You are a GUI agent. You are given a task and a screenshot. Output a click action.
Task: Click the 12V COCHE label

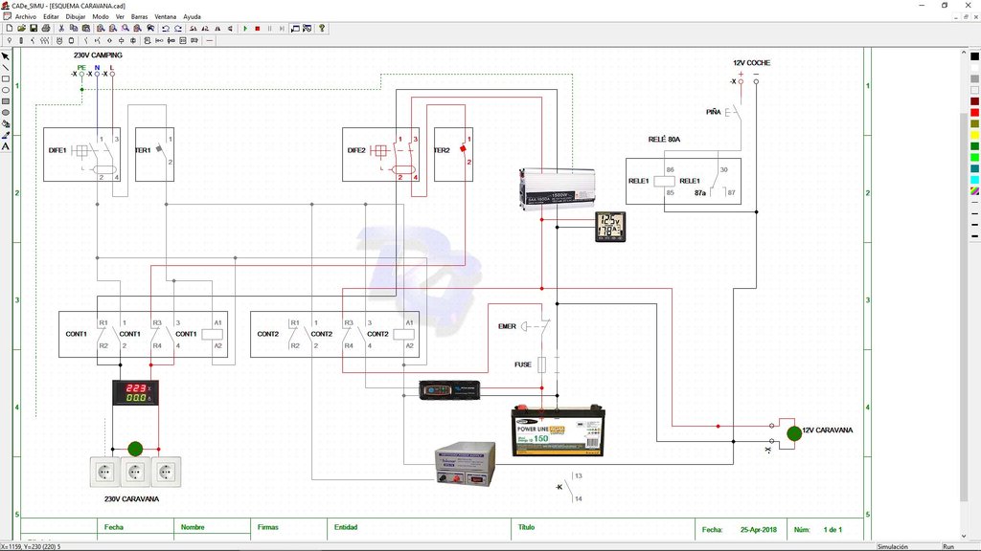751,63
